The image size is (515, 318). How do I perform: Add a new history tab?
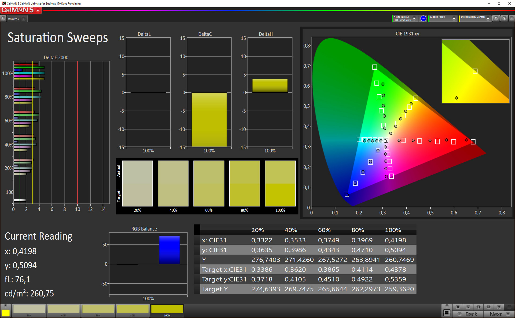pyautogui.click(x=24, y=19)
